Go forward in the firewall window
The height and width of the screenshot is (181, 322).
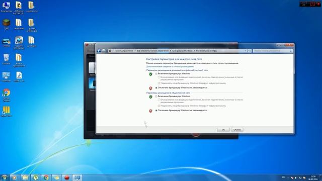(104, 51)
